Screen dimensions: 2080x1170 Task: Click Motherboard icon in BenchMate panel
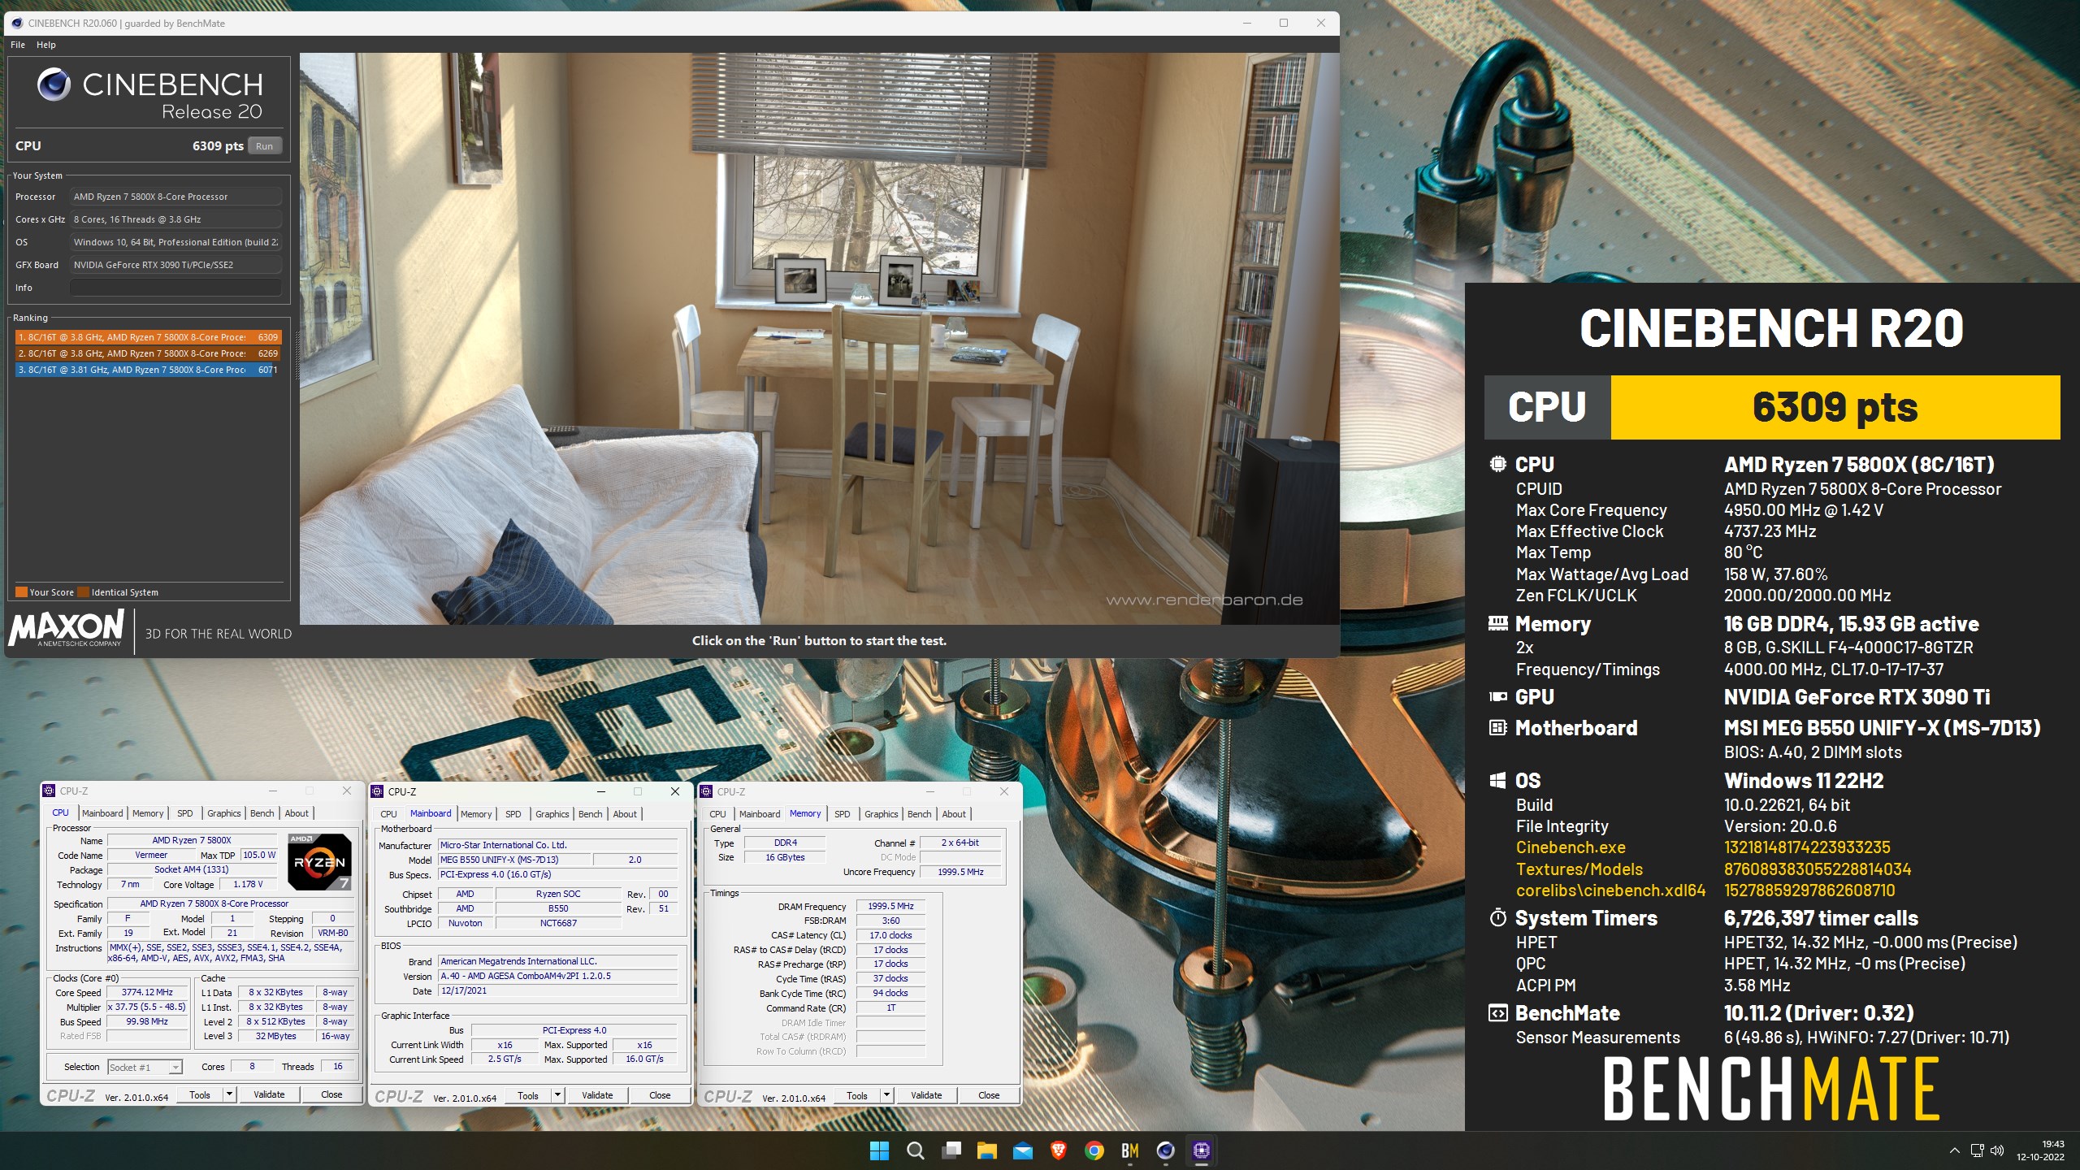[1497, 727]
